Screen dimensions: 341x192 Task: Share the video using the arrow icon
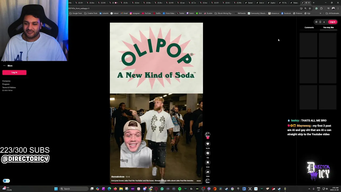(208, 172)
